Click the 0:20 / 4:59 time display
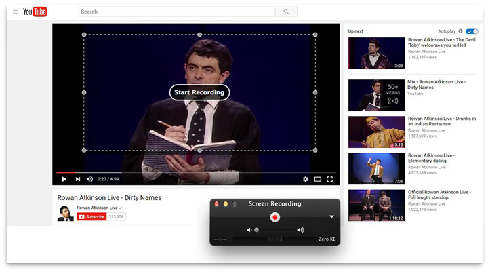The width and height of the screenshot is (488, 272). (108, 179)
